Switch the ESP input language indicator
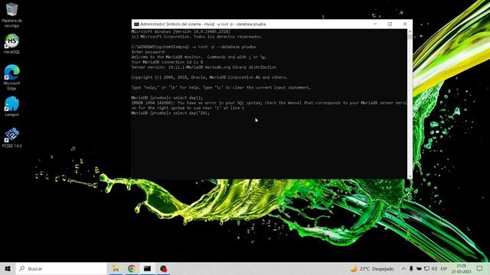The height and width of the screenshot is (275, 490). (x=444, y=269)
